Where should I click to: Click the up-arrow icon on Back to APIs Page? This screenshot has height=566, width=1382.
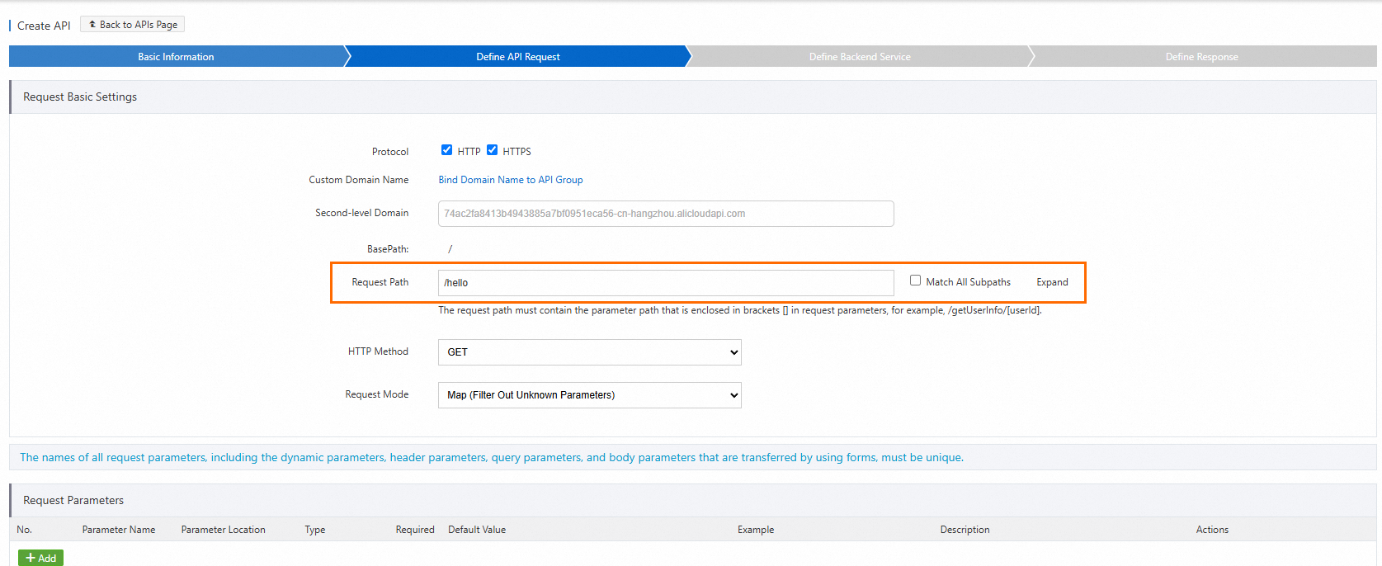tap(92, 25)
